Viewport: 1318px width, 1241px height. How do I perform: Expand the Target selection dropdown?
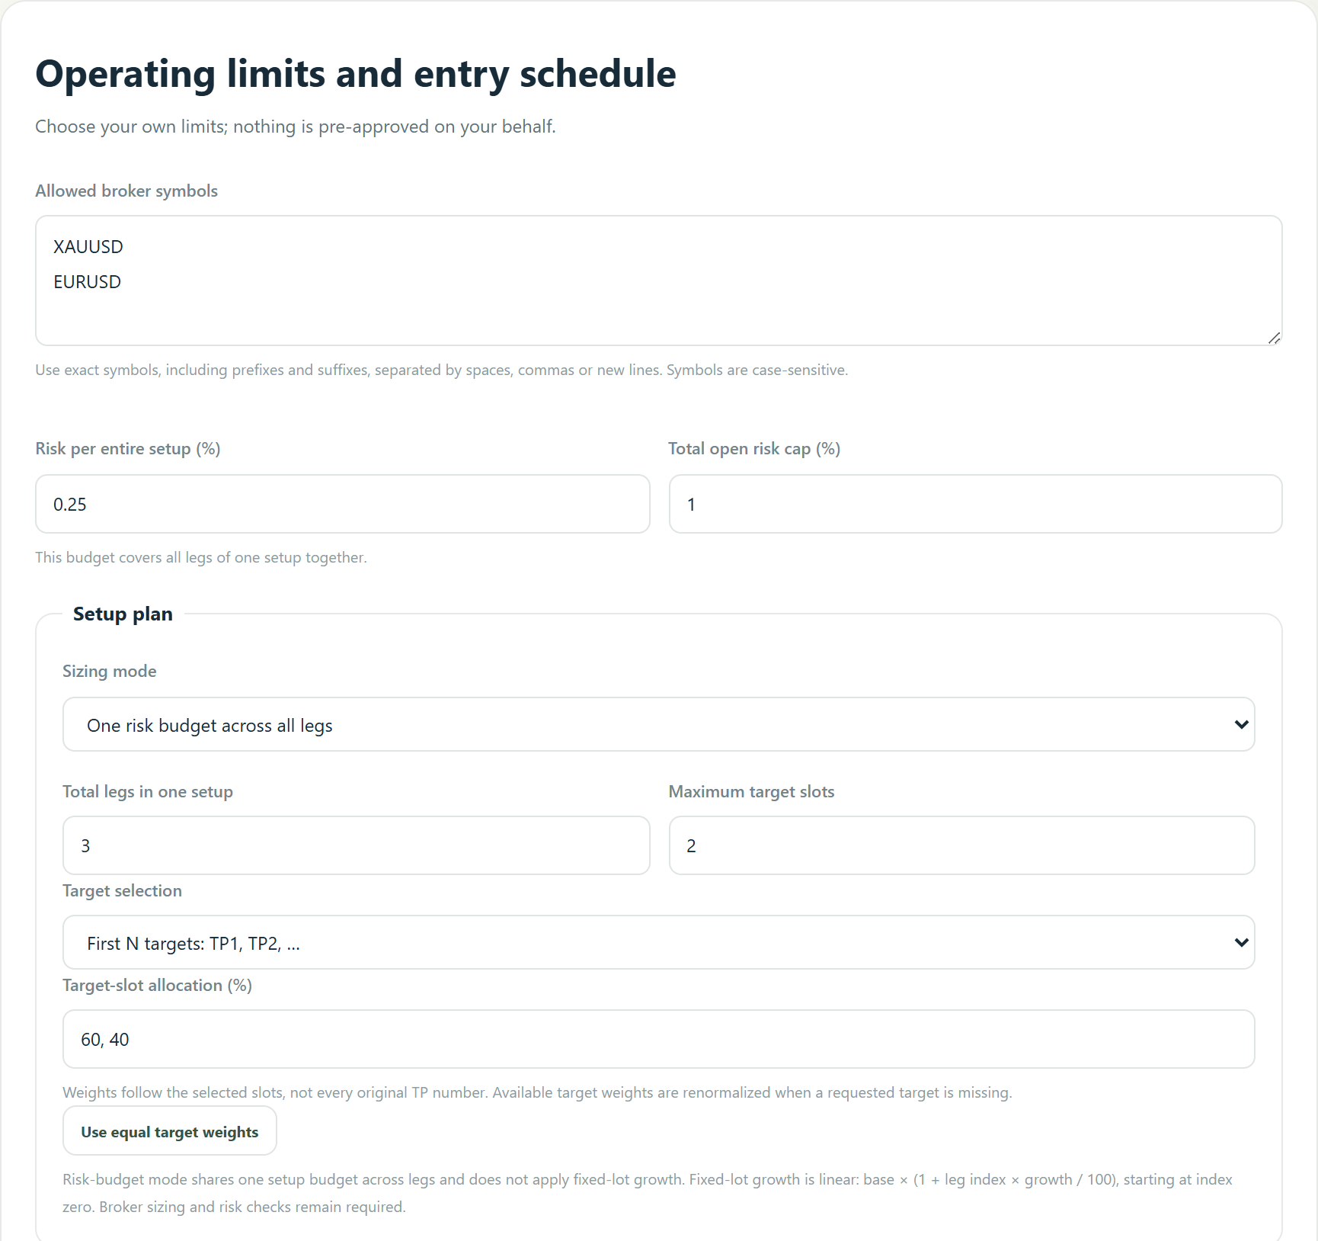point(658,942)
